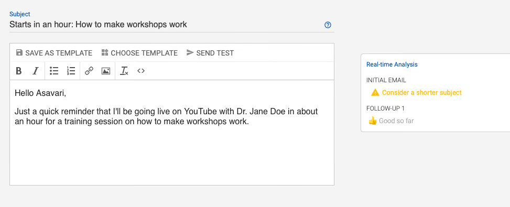Toggle bold formatting in the editor
Image resolution: width=510 pixels, height=207 pixels.
coord(19,71)
